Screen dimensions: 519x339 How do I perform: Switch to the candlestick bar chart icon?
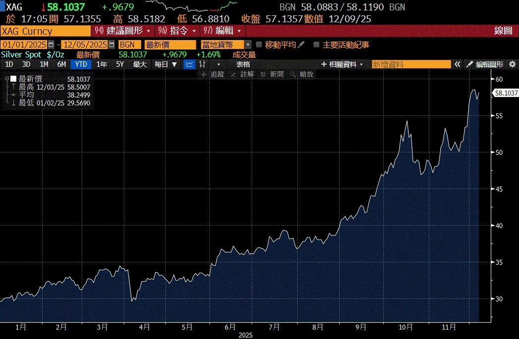click(x=202, y=64)
